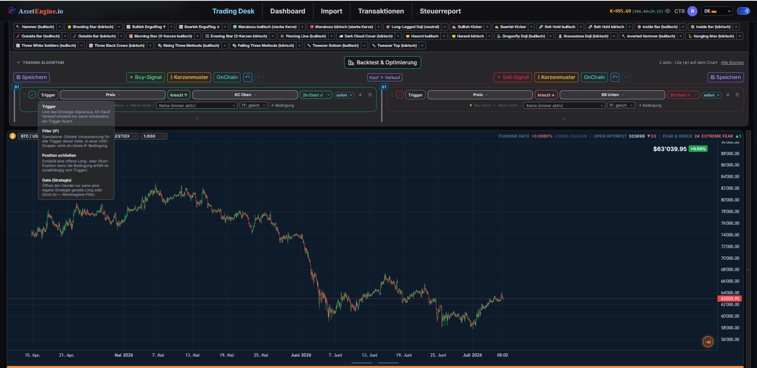Swap the sell rule operands icon
The image size is (757, 368).
(728, 95)
